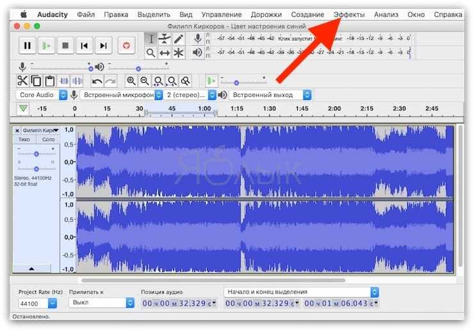Adjust the playback volume slider
The width and height of the screenshot is (474, 331).
tap(138, 69)
